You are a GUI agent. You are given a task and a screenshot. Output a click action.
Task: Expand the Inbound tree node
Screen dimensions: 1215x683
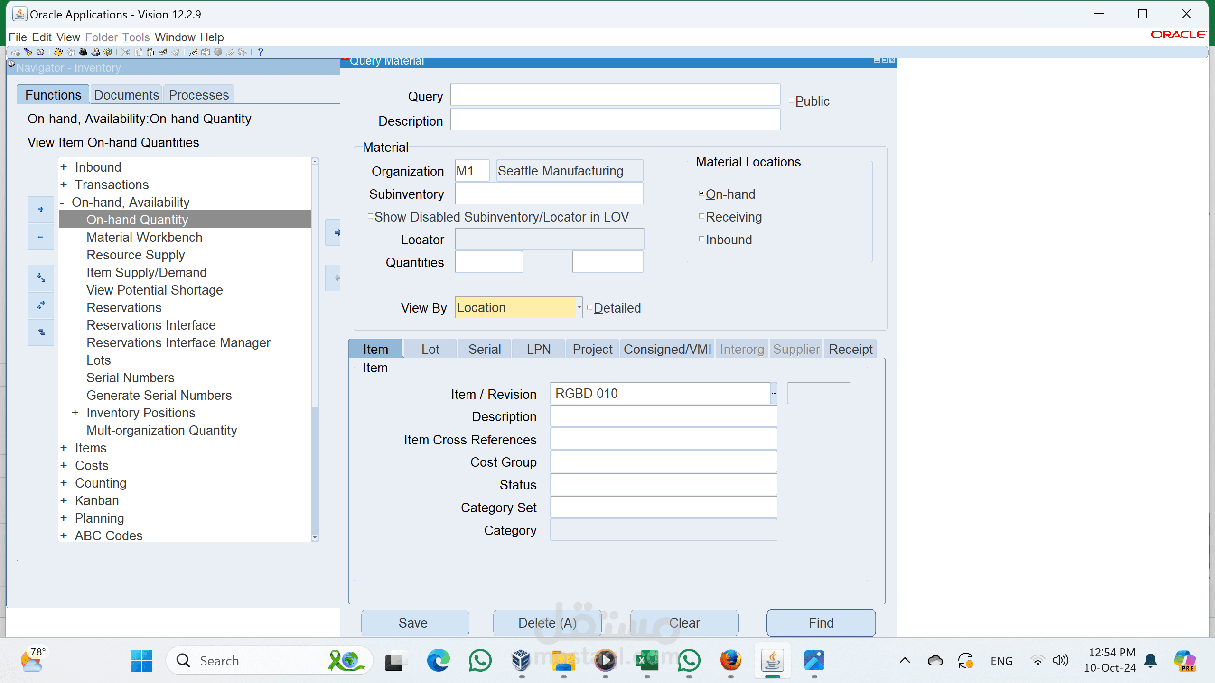click(x=64, y=167)
